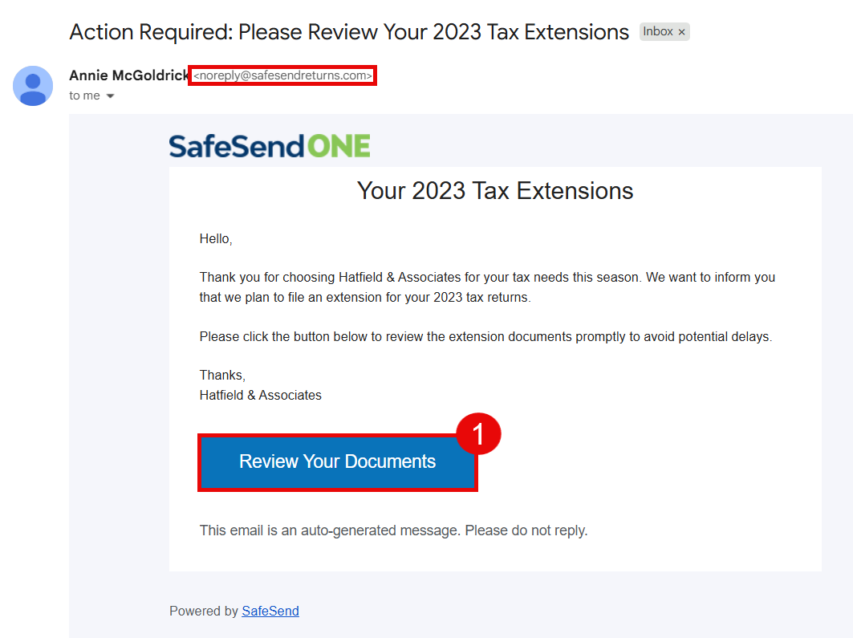This screenshot has width=853, height=638.
Task: Click the "Hello," greeting text
Action: pos(216,239)
